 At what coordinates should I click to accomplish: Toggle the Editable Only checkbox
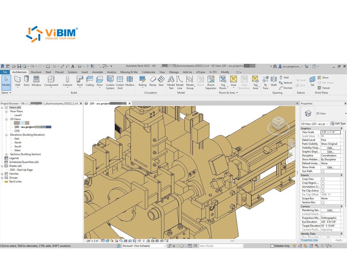pyautogui.click(x=272, y=246)
